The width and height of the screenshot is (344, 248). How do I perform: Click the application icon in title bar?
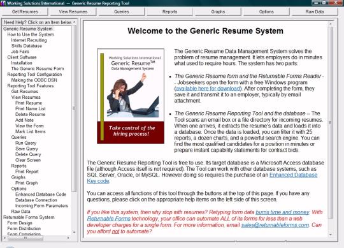3,3
